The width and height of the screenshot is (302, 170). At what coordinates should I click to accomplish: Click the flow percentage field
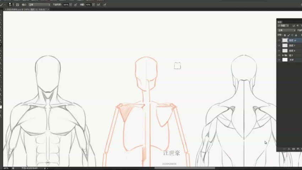[x=88, y=5]
